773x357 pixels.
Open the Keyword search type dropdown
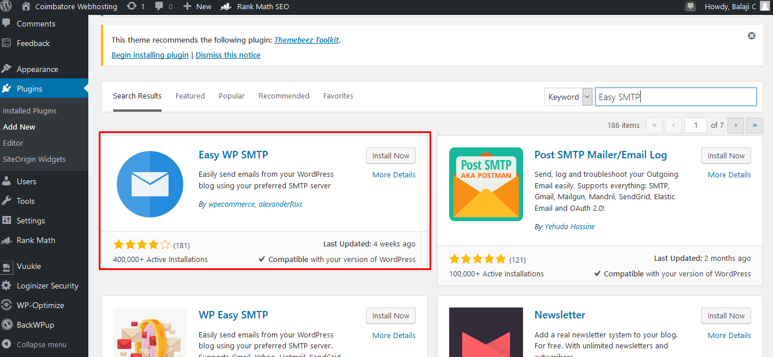[x=569, y=97]
